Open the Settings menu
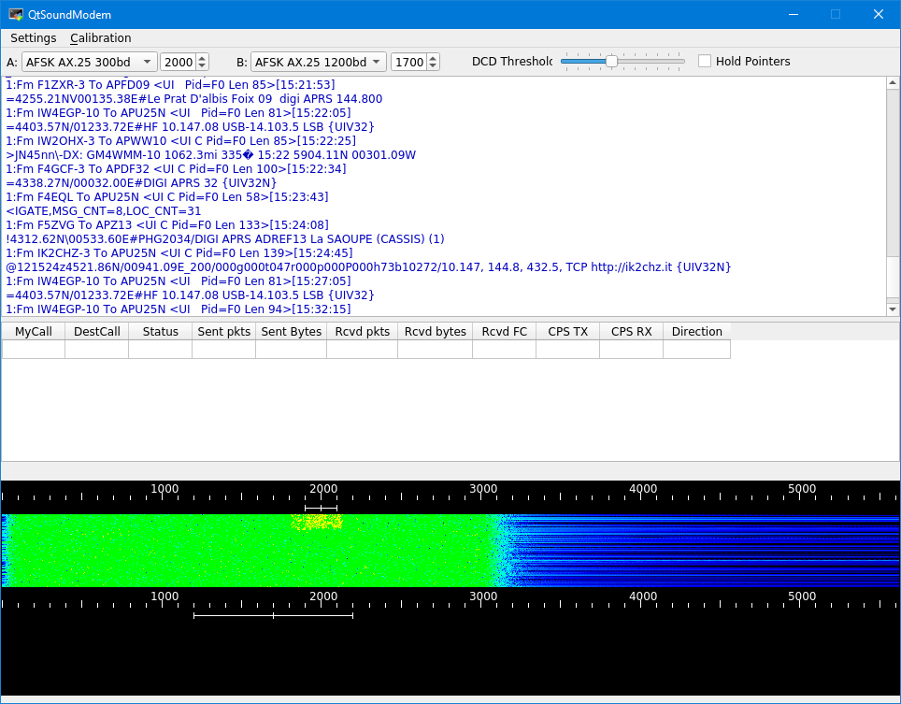Image resolution: width=901 pixels, height=704 pixels. (34, 38)
